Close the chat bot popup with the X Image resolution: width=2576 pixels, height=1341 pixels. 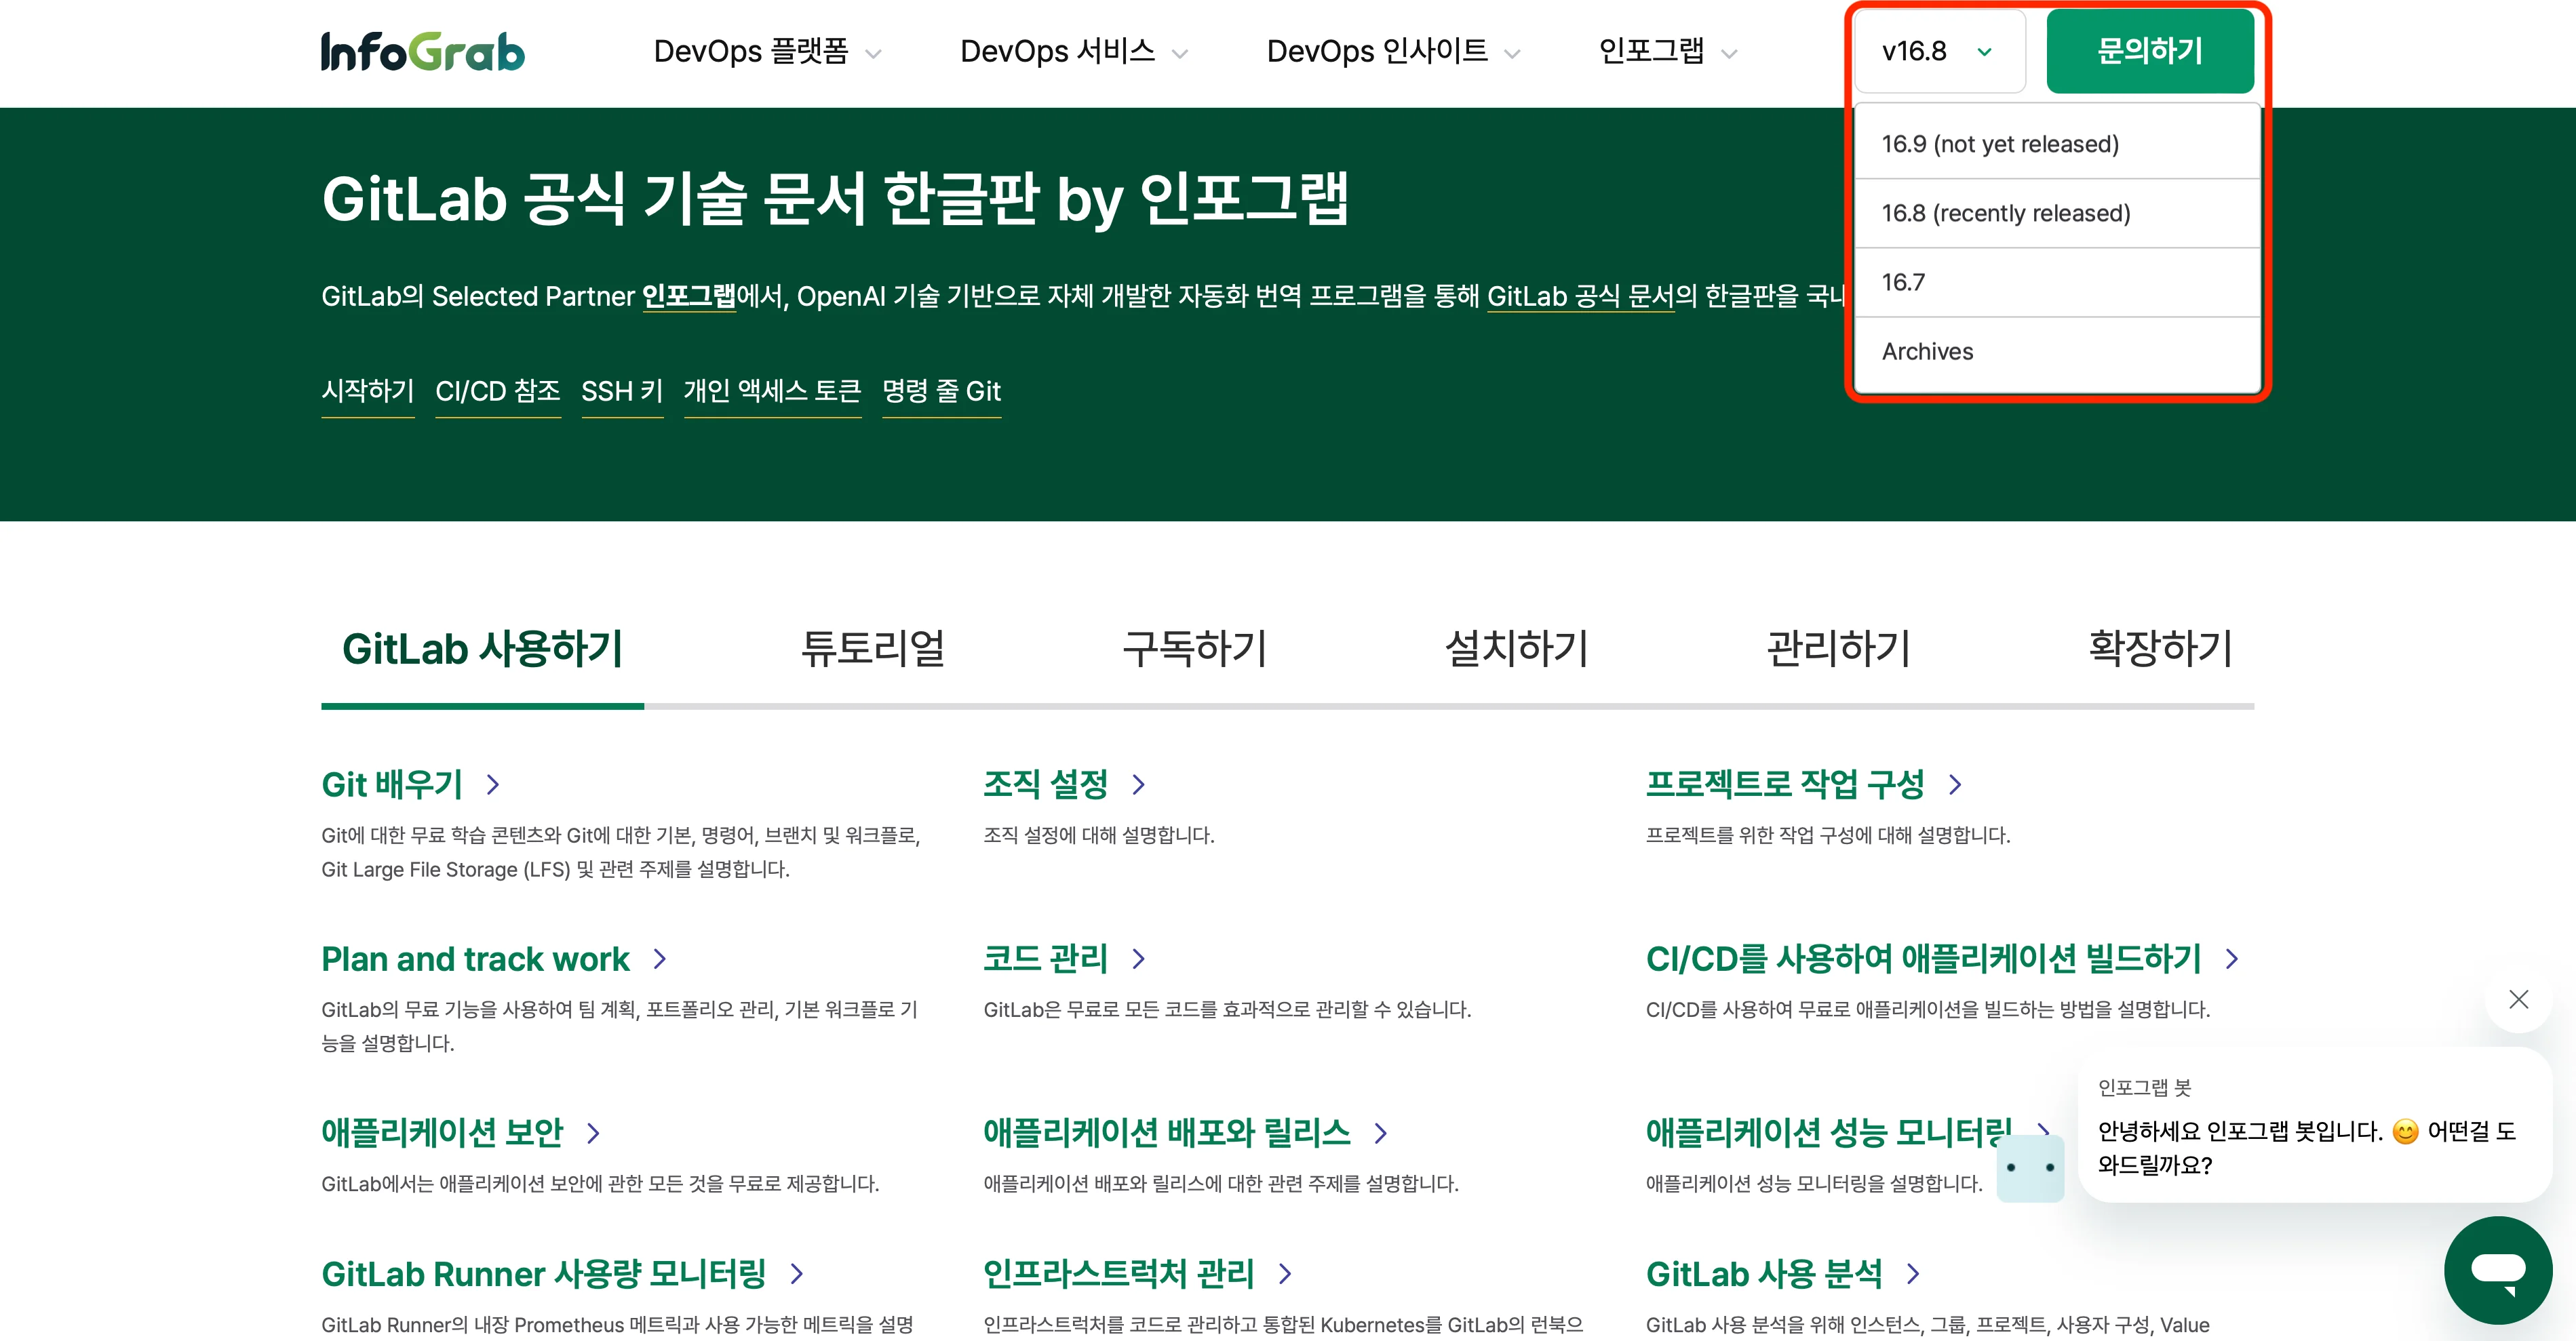pos(2519,999)
